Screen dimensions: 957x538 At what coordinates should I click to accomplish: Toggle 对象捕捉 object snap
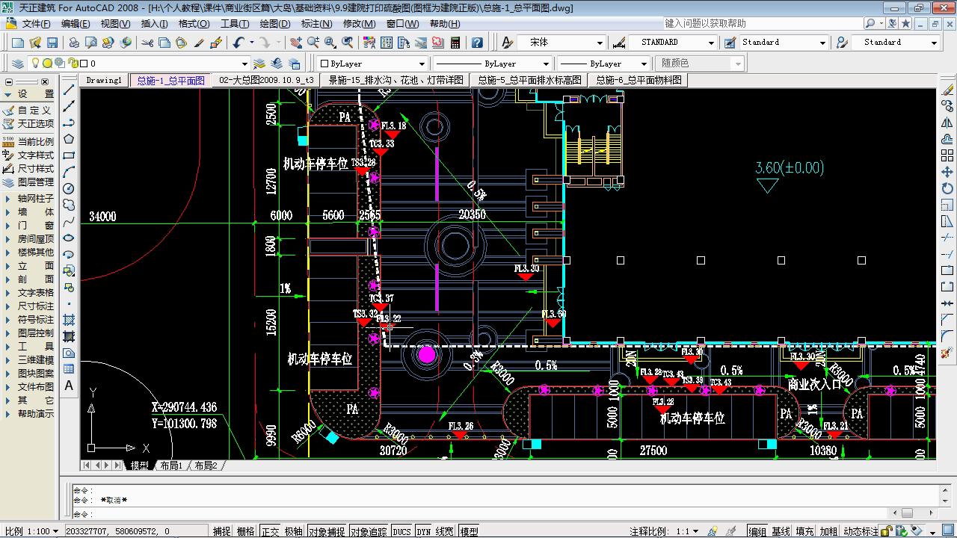327,531
